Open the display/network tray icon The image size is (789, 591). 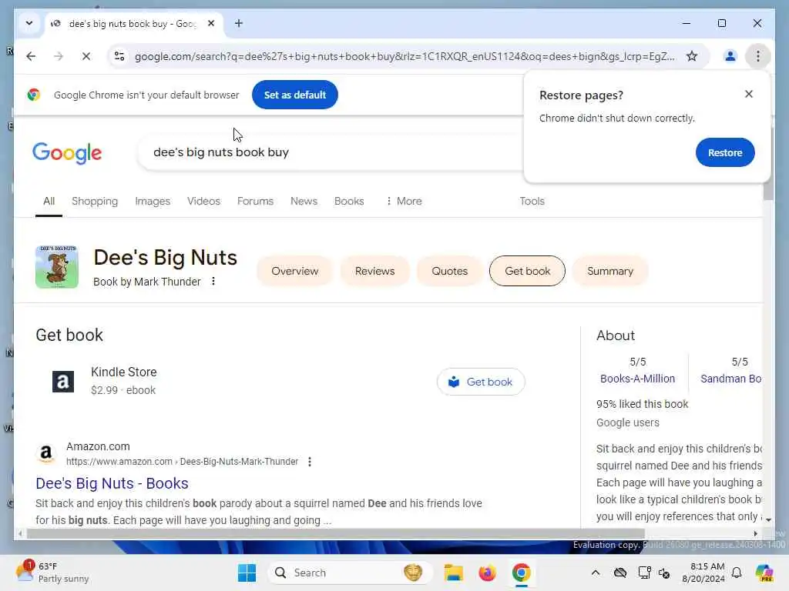click(643, 573)
